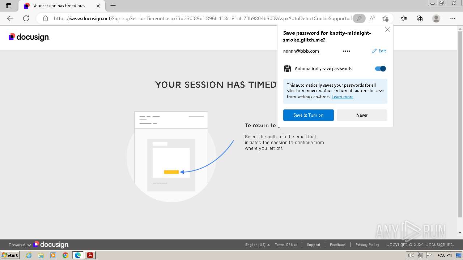Open Windows Media Player taskbar icon
The image size is (463, 260).
click(x=53, y=255)
